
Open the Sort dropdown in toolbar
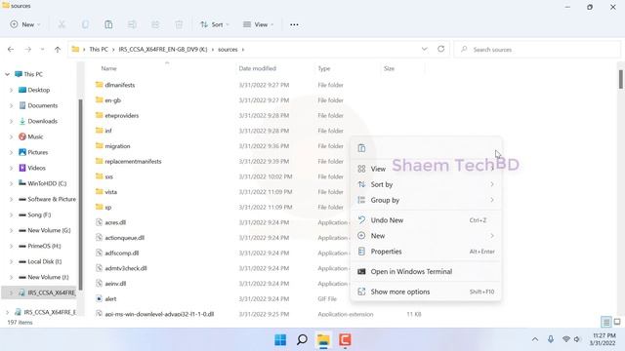215,24
